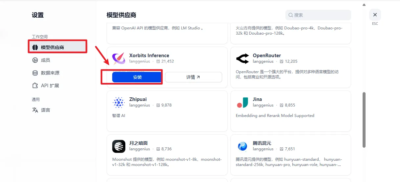Click the Embedding and Rerank Model Supported text
The height and width of the screenshot is (182, 400).
click(275, 116)
